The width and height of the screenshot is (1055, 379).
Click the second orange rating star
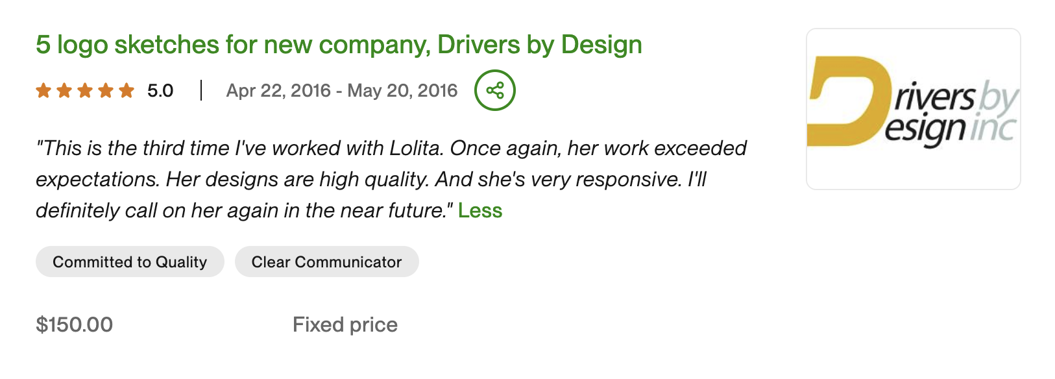64,90
